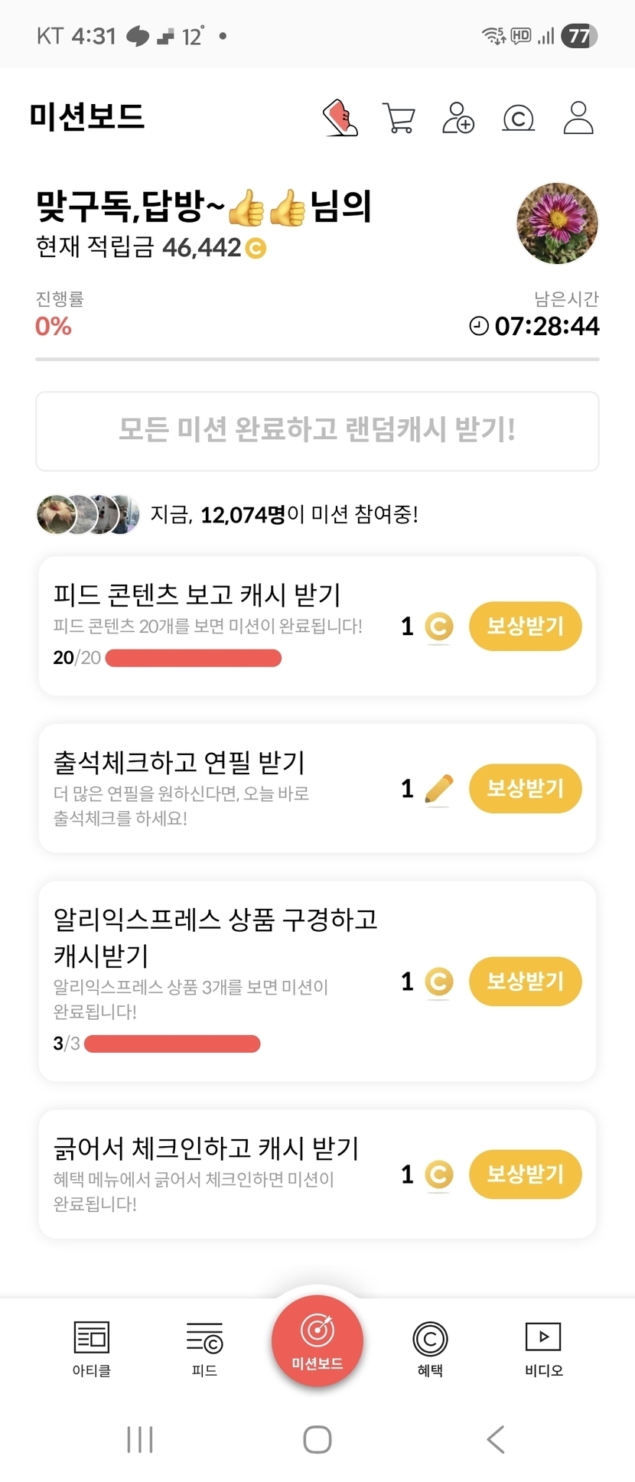
Task: Tap 모든 미션 완료하고 랜덤캐시 받기 button
Action: 317,431
